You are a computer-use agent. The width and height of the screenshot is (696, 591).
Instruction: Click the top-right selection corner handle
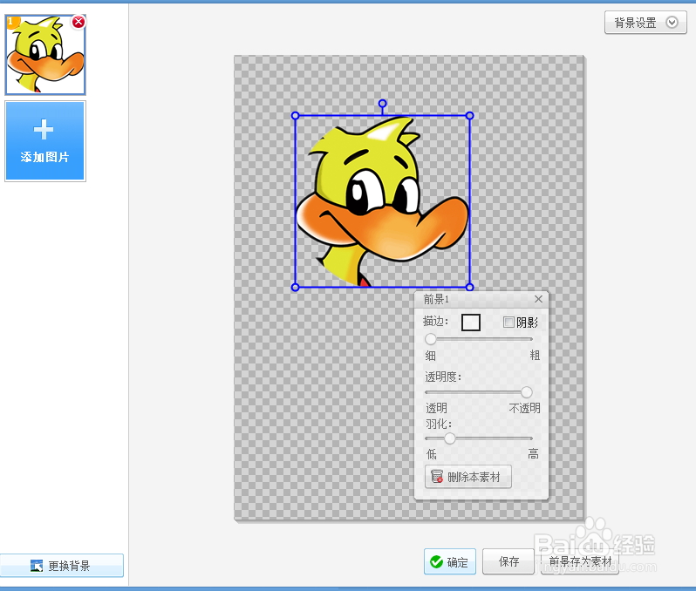click(469, 116)
